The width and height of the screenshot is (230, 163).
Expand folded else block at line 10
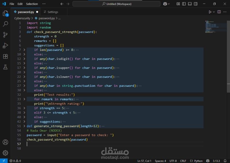24,54
